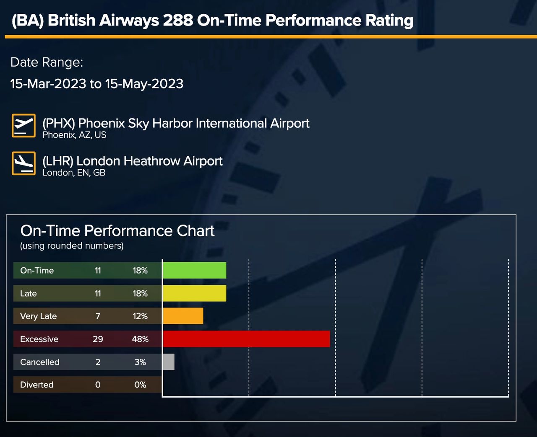Select the date range 15-Mar-2023 to 15-May-2023

point(97,84)
